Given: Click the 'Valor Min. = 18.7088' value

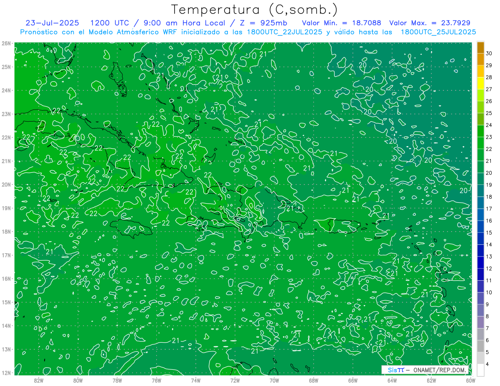Looking at the screenshot, I should (341, 23).
